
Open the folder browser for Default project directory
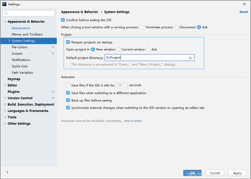[x=191, y=58]
